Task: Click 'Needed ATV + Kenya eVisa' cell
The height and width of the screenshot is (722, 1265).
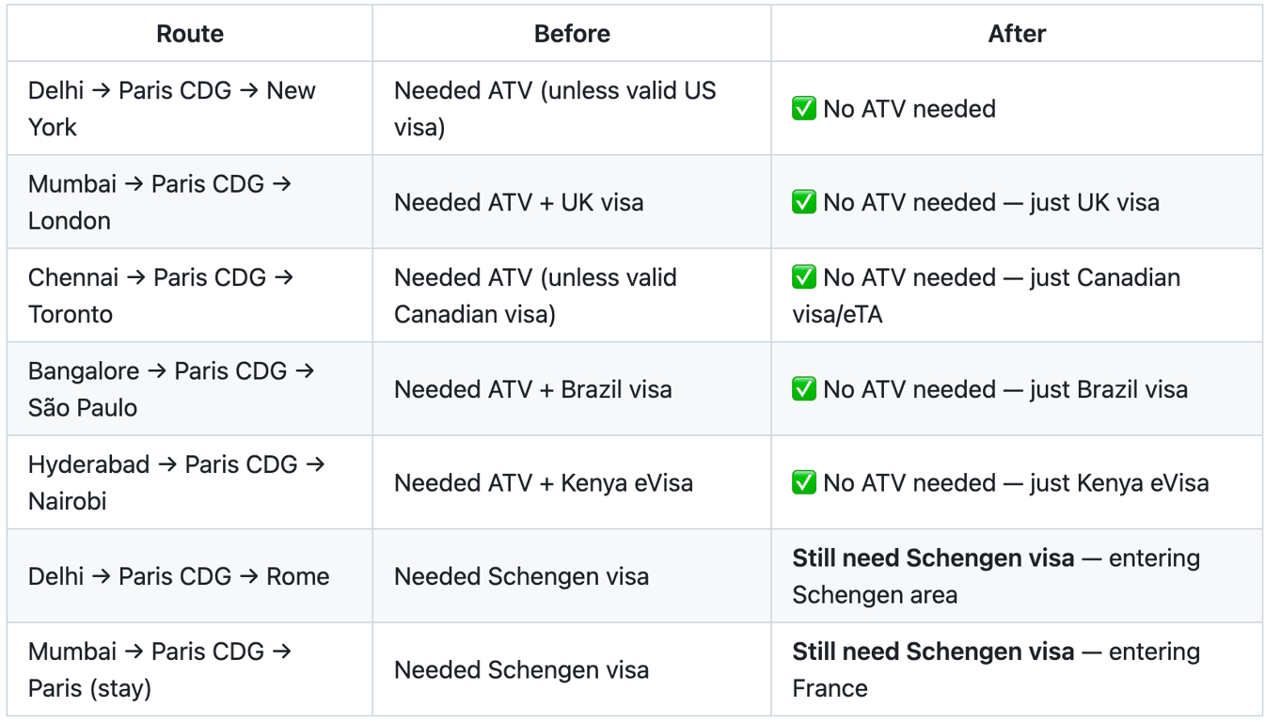Action: pyautogui.click(x=544, y=483)
